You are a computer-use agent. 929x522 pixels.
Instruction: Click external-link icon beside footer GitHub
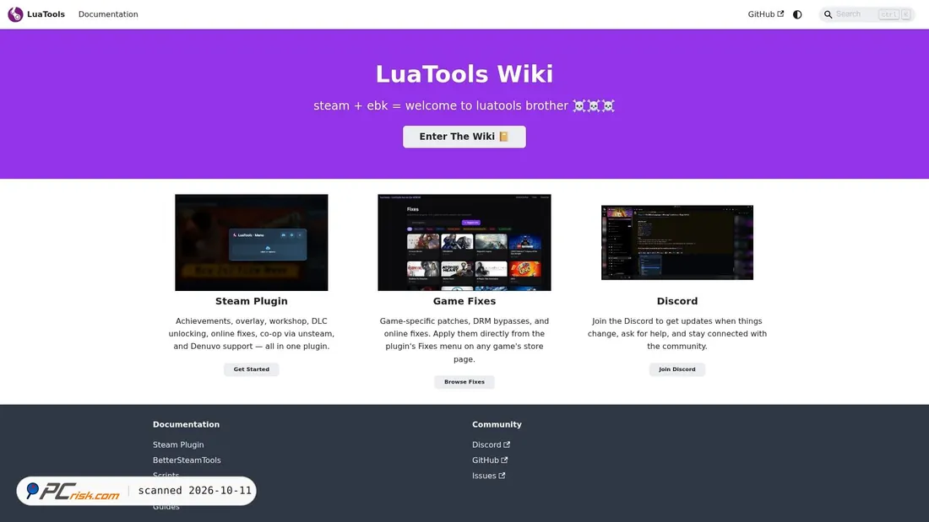[x=504, y=460]
